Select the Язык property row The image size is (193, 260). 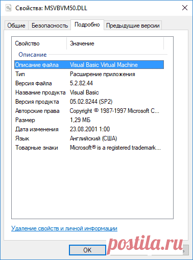(89, 138)
